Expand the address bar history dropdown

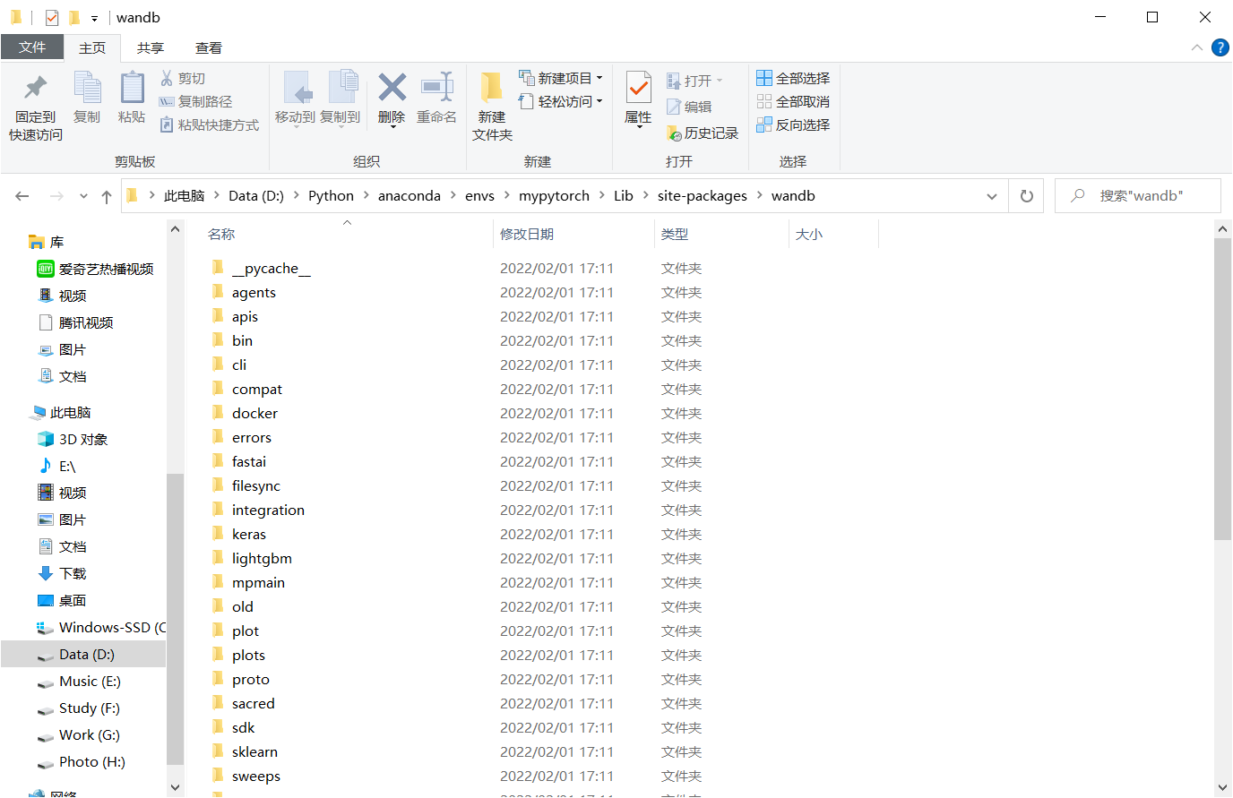pyautogui.click(x=992, y=196)
